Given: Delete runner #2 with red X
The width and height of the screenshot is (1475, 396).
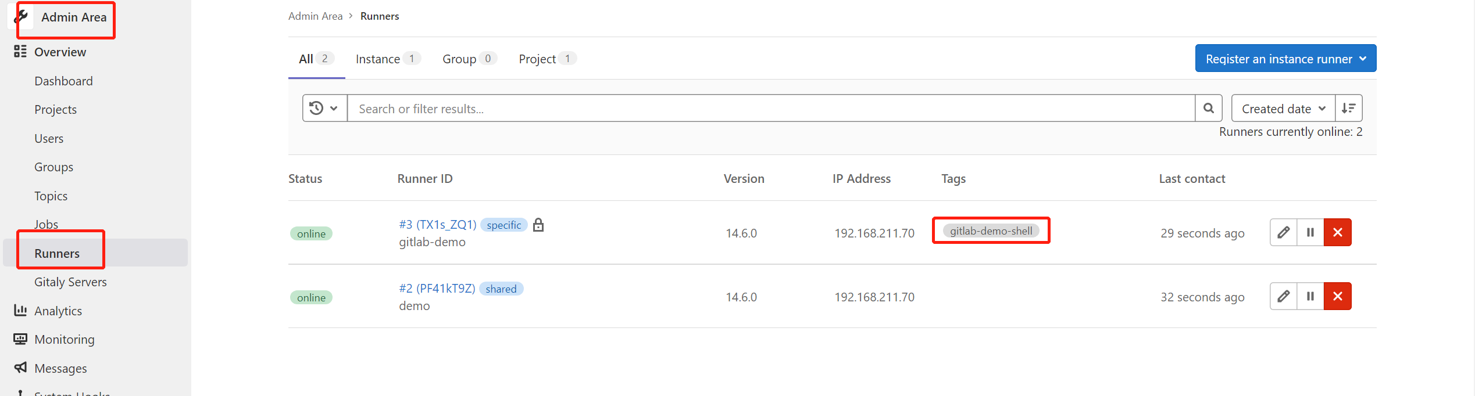Looking at the screenshot, I should click(x=1337, y=296).
